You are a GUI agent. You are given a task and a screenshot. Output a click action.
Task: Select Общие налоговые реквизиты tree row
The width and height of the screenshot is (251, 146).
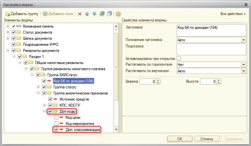point(59,63)
